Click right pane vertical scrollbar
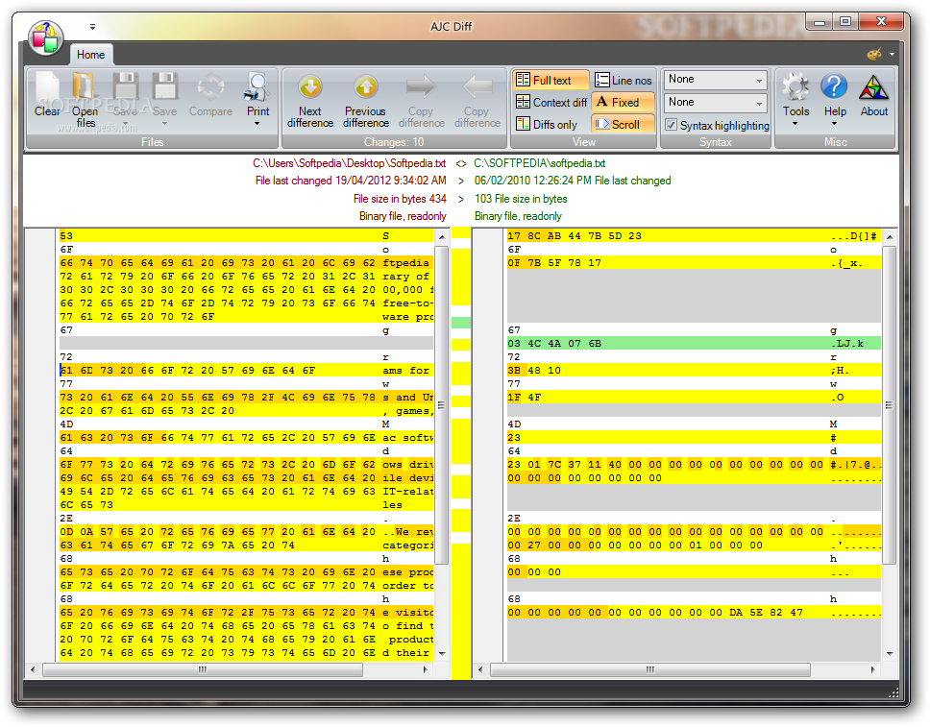The width and height of the screenshot is (930, 727). [x=889, y=405]
